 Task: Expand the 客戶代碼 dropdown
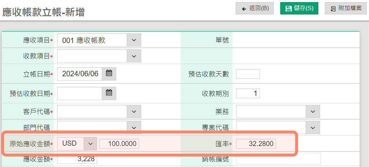coord(134,112)
